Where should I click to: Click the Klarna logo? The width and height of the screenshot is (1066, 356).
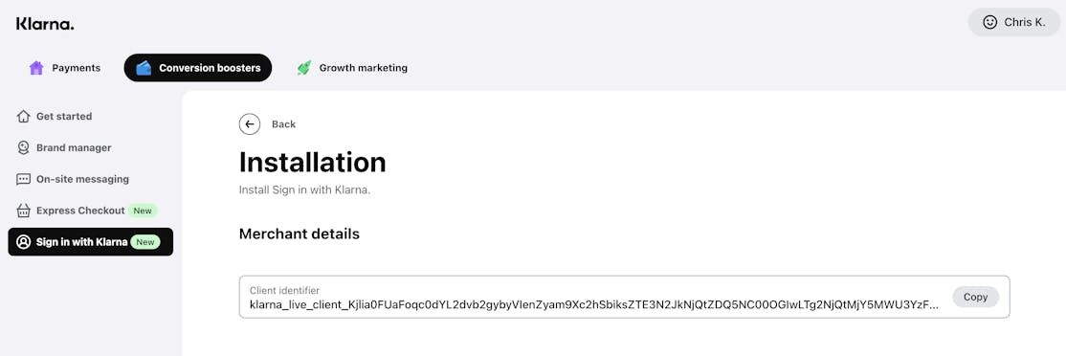tap(45, 24)
